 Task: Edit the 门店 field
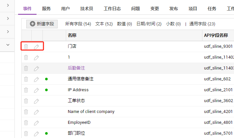37,47
